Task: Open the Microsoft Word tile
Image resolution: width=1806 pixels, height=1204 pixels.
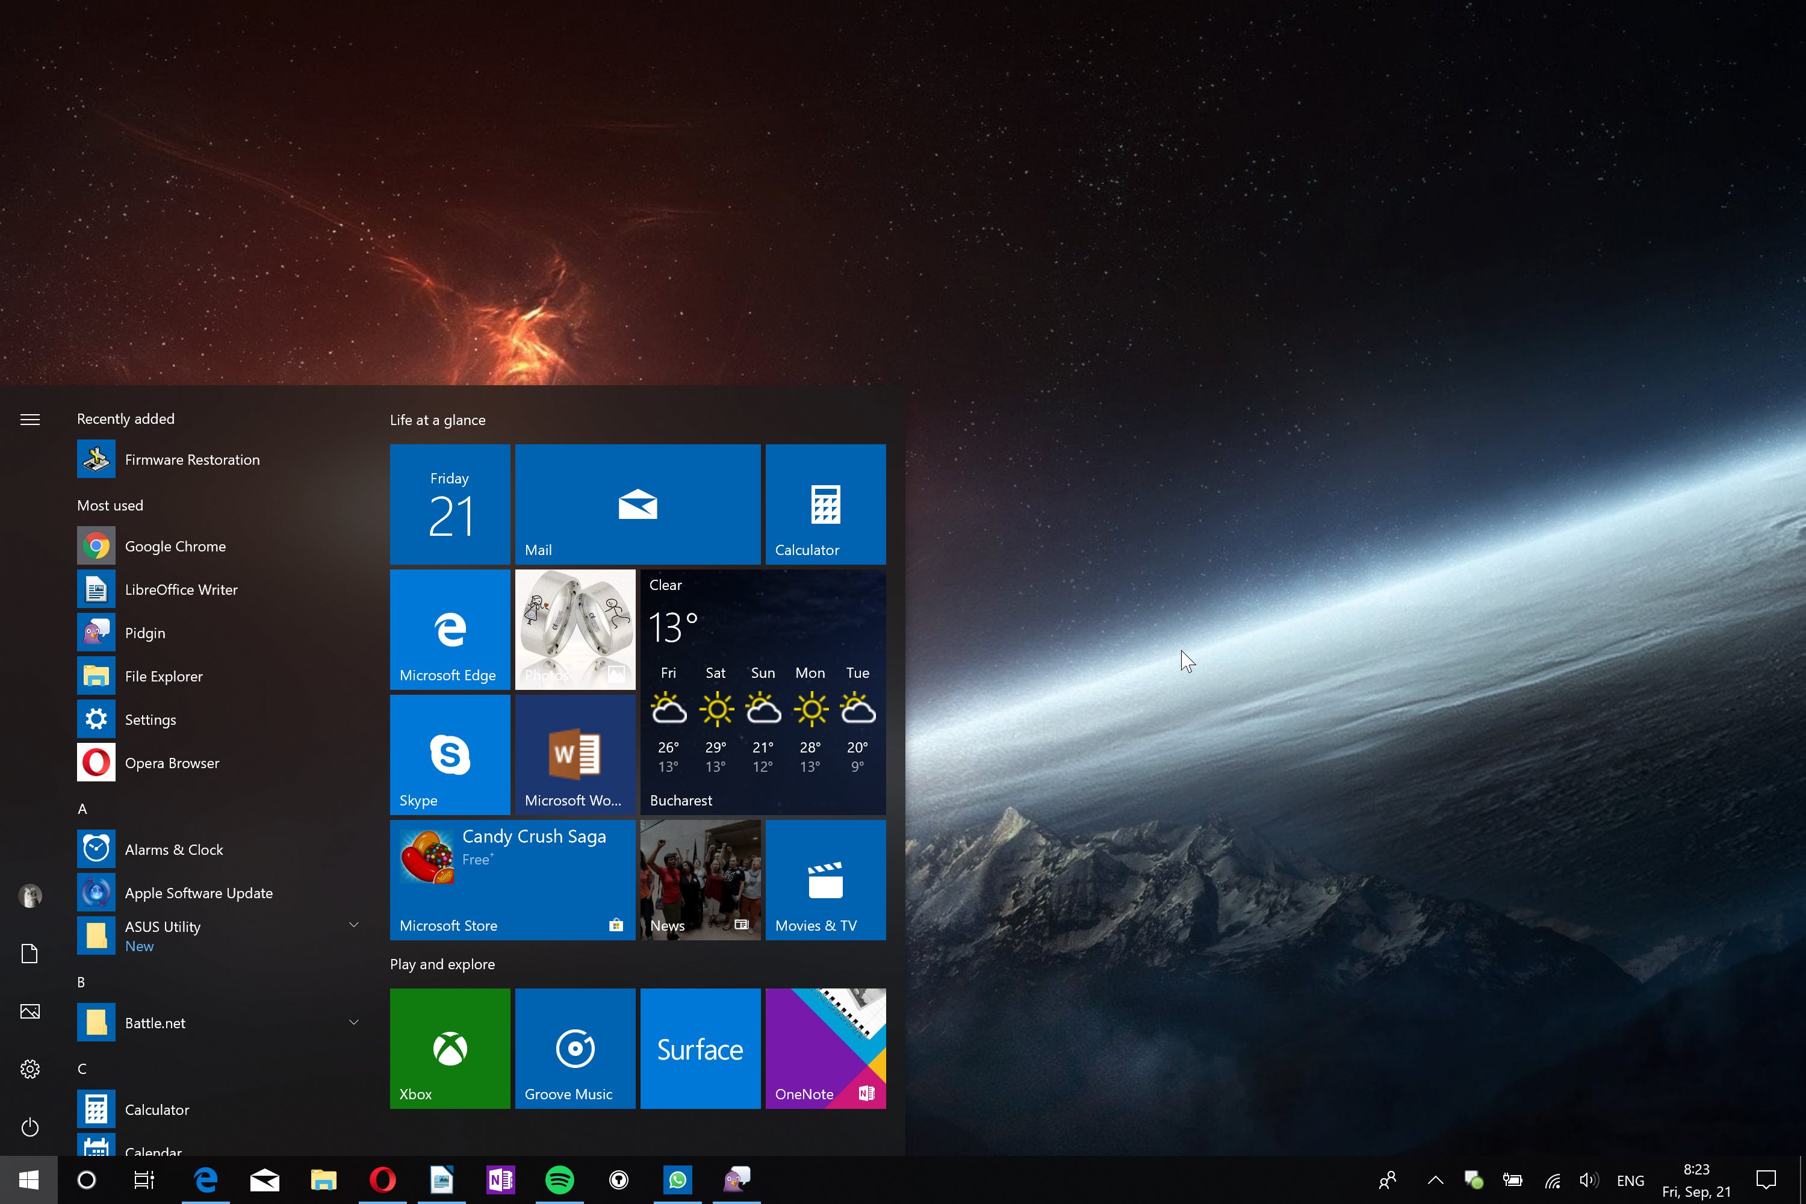Action: pos(575,755)
